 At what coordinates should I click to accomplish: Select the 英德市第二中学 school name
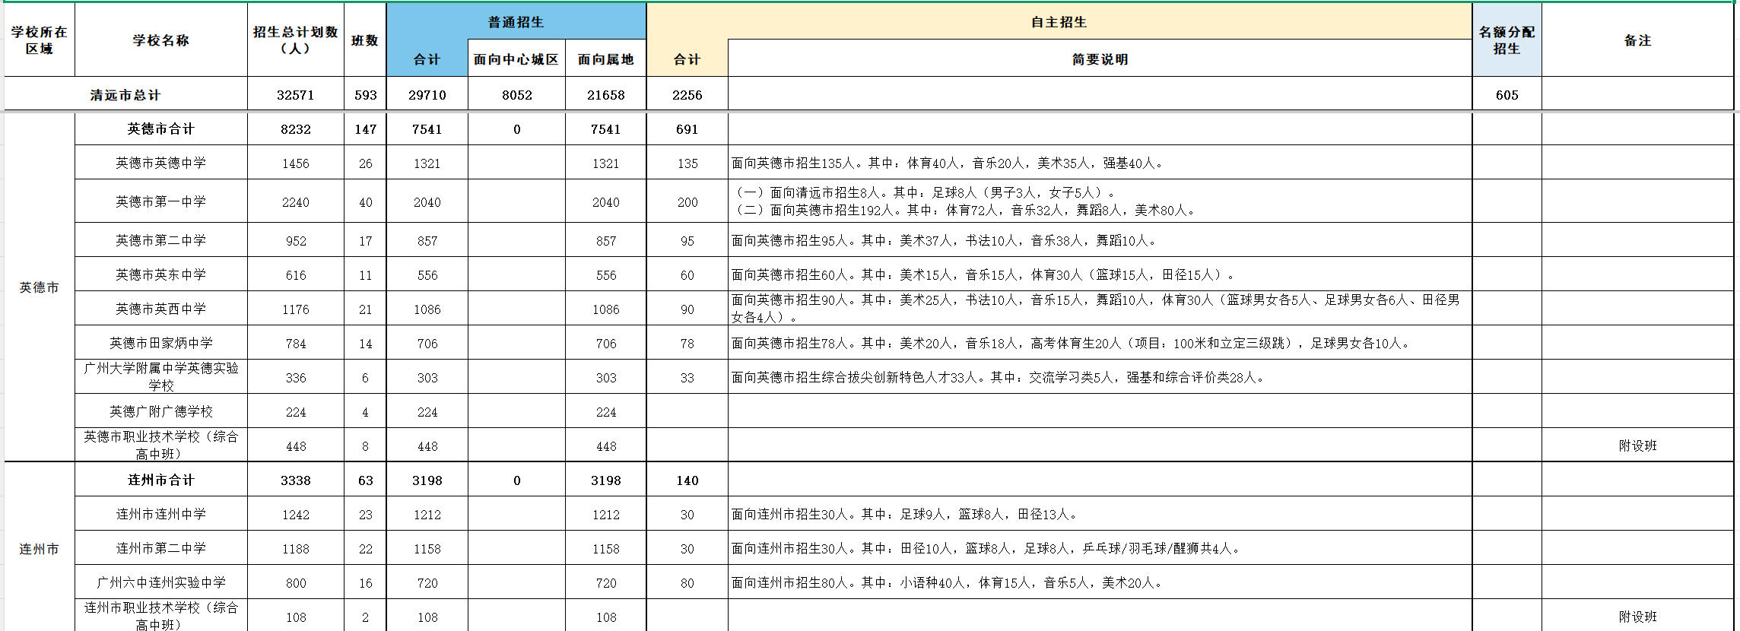point(161,240)
